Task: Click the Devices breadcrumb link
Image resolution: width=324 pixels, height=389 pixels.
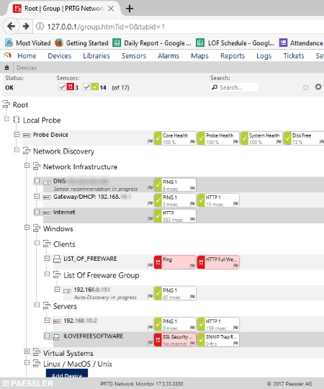Action: pyautogui.click(x=27, y=68)
